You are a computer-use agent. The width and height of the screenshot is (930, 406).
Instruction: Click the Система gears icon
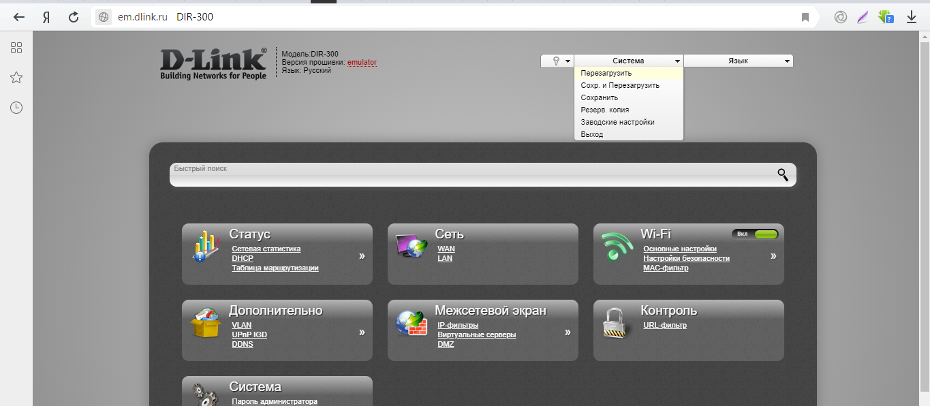click(205, 395)
